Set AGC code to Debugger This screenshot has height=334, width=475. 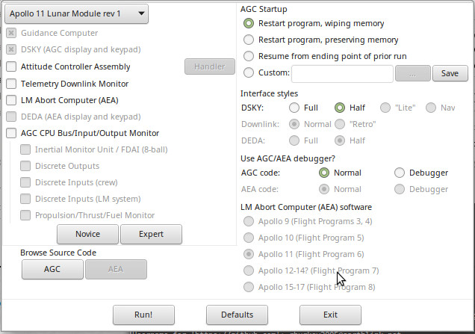[400, 173]
